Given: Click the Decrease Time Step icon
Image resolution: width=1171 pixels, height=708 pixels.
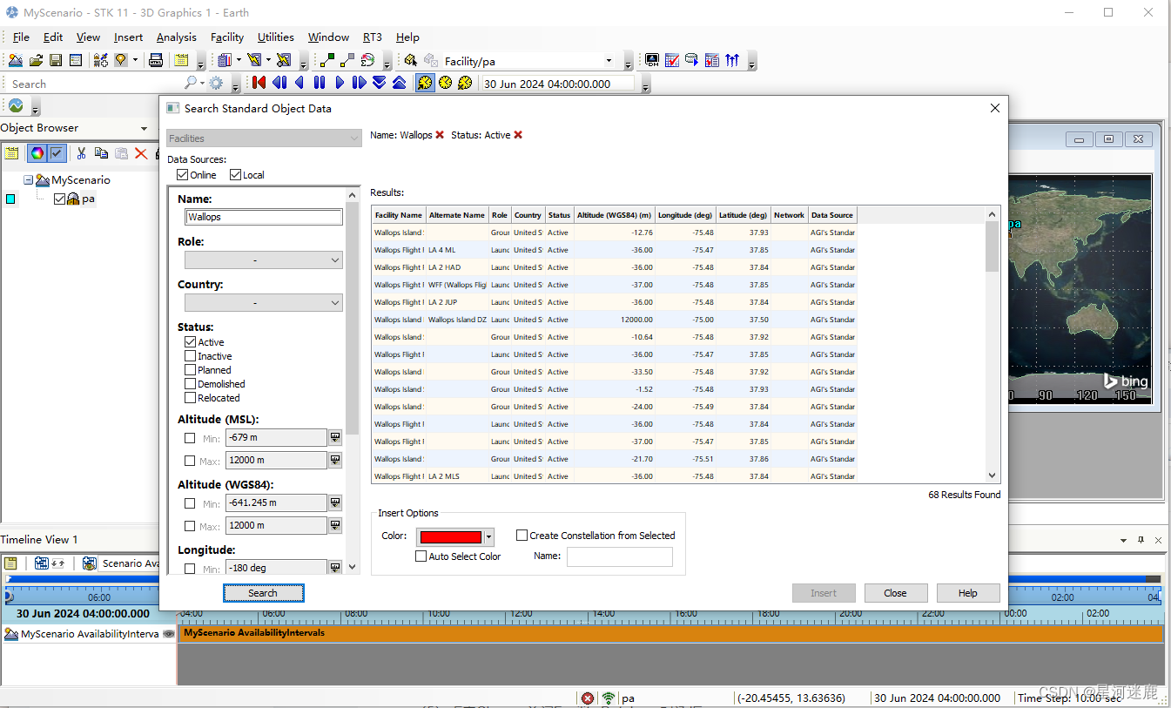Looking at the screenshot, I should 380,83.
